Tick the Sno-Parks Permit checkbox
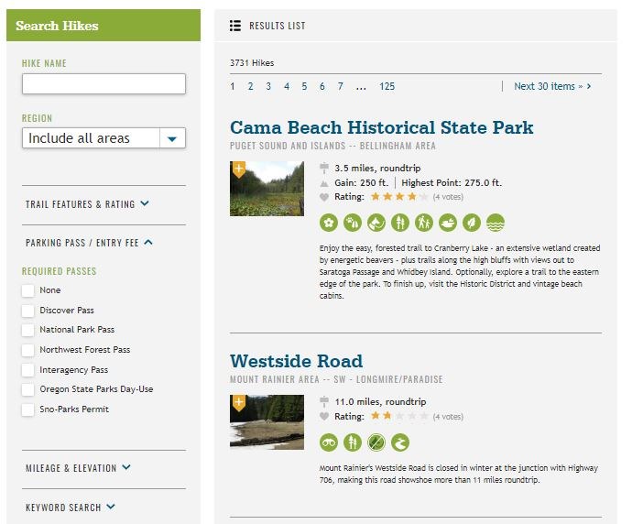Image resolution: width=632 pixels, height=524 pixels. pyautogui.click(x=28, y=409)
